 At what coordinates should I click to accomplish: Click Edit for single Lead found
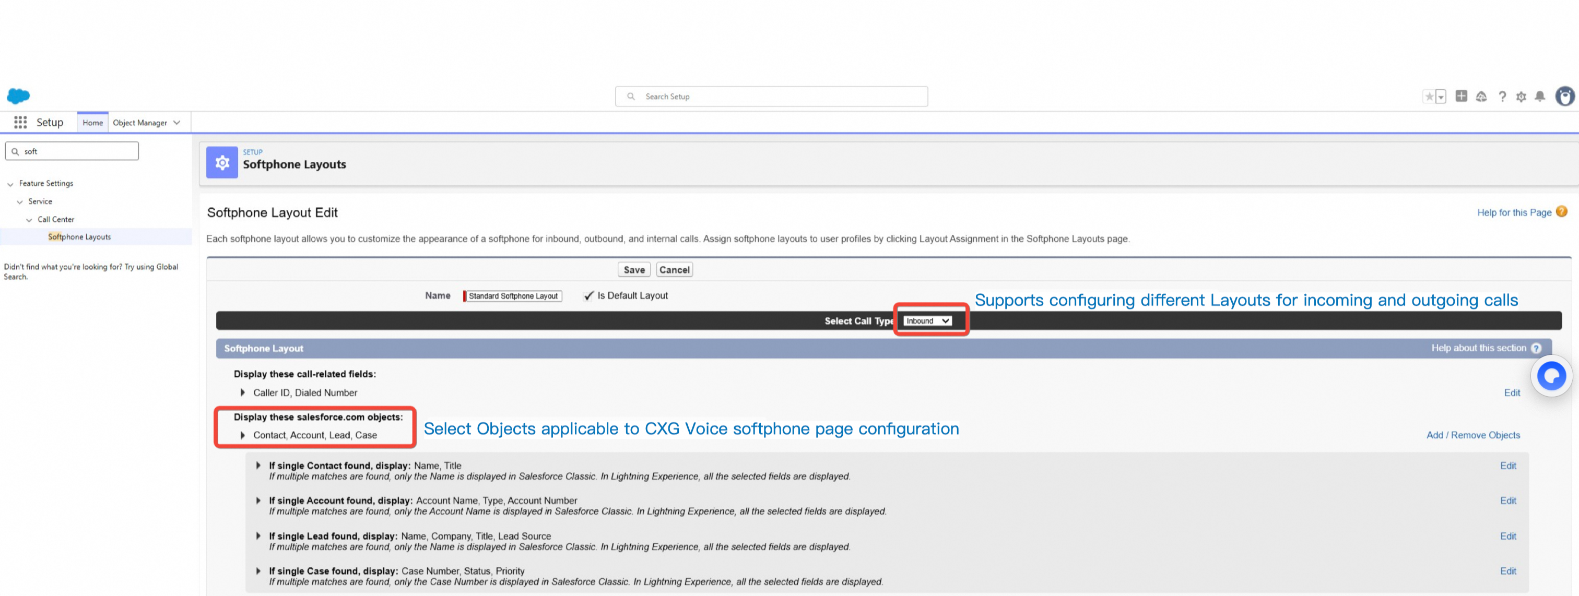click(1508, 536)
